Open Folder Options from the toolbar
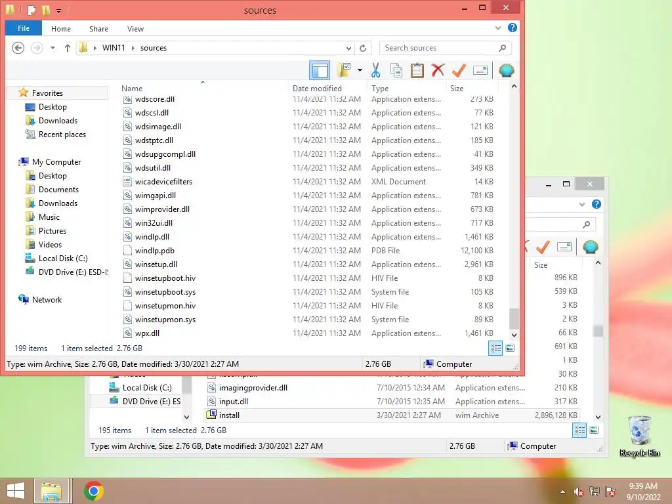672x504 pixels. tap(344, 70)
